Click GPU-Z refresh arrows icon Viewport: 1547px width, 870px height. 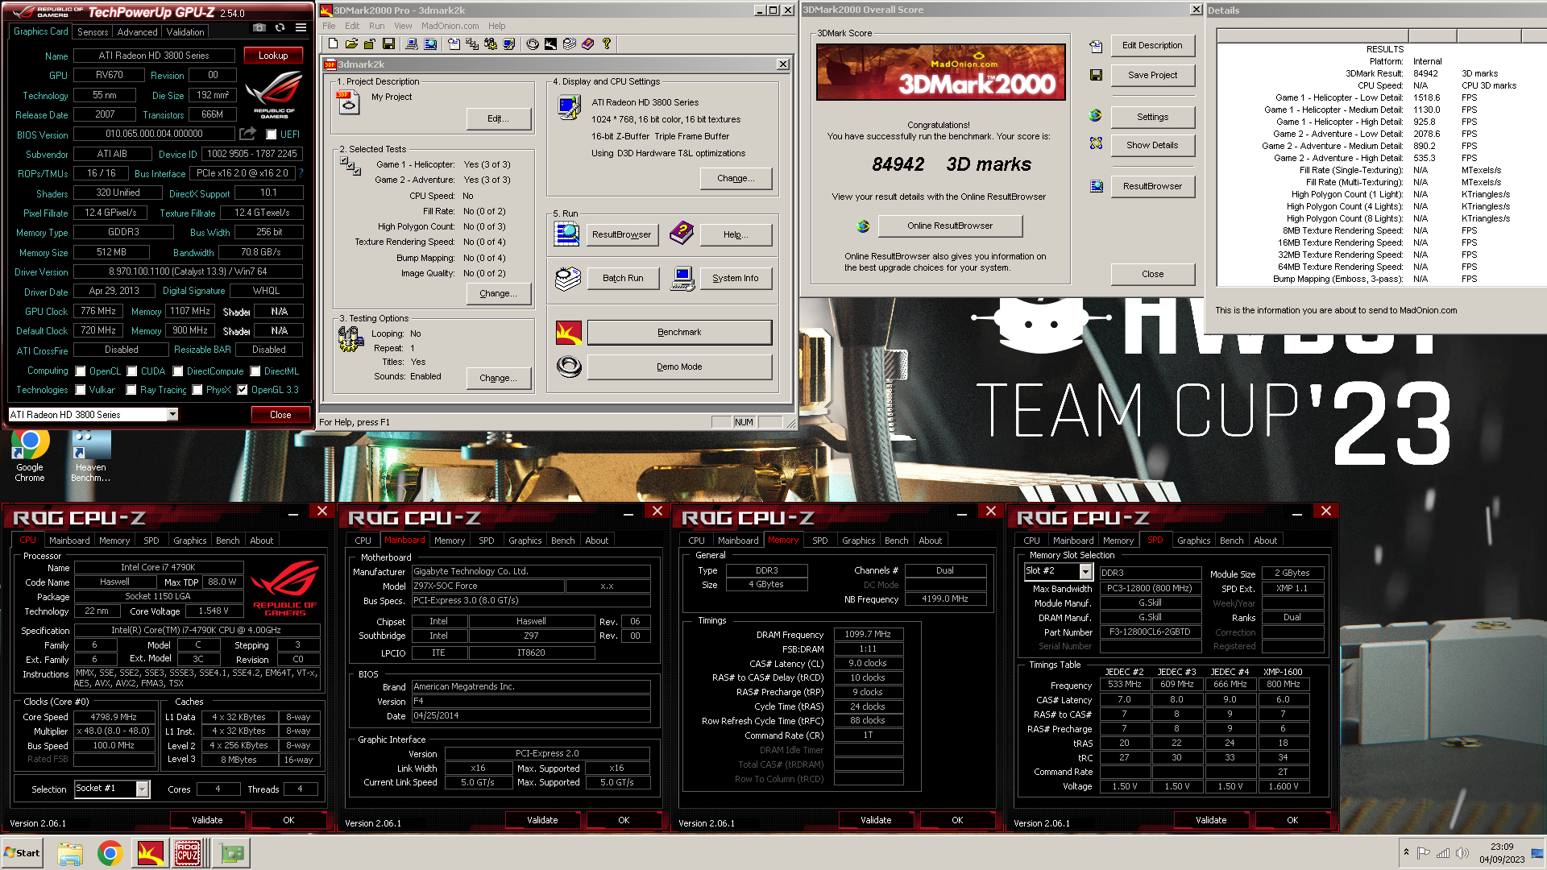tap(280, 27)
